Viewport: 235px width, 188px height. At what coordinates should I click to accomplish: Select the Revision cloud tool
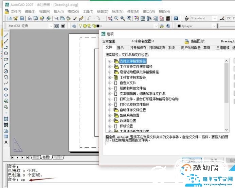point(6,77)
